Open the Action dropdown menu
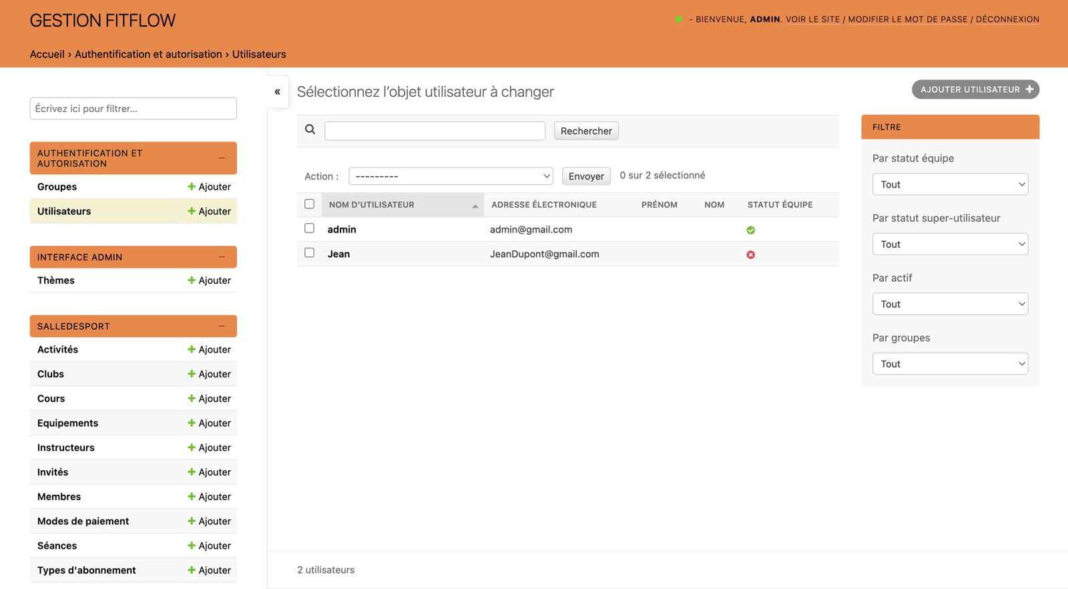The height and width of the screenshot is (589, 1068). (451, 176)
